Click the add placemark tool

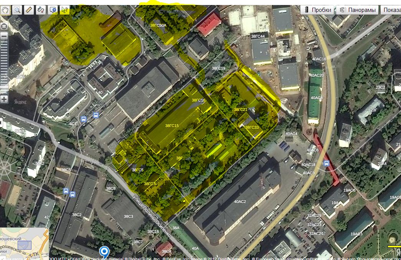click(x=53, y=10)
